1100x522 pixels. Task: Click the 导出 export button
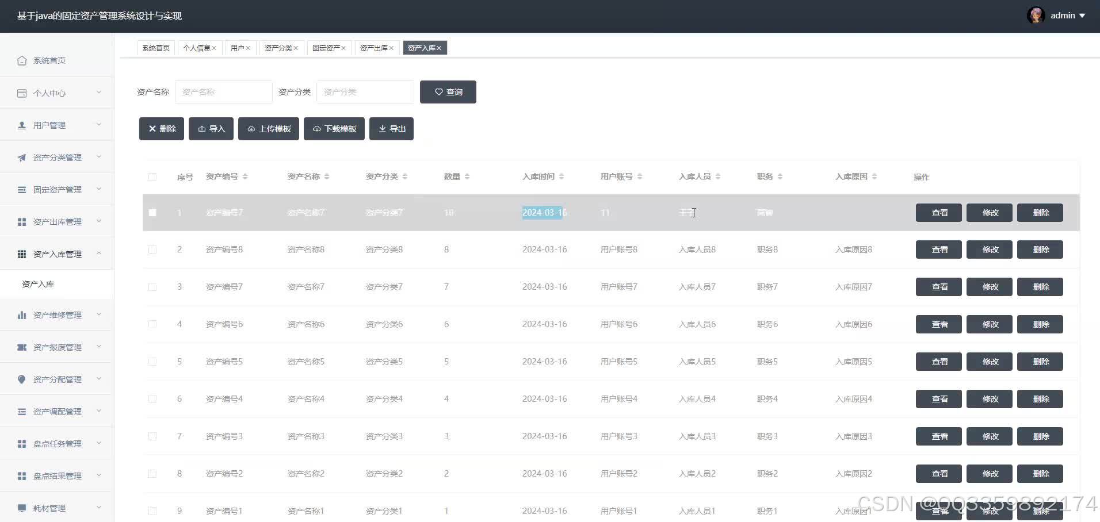point(391,129)
